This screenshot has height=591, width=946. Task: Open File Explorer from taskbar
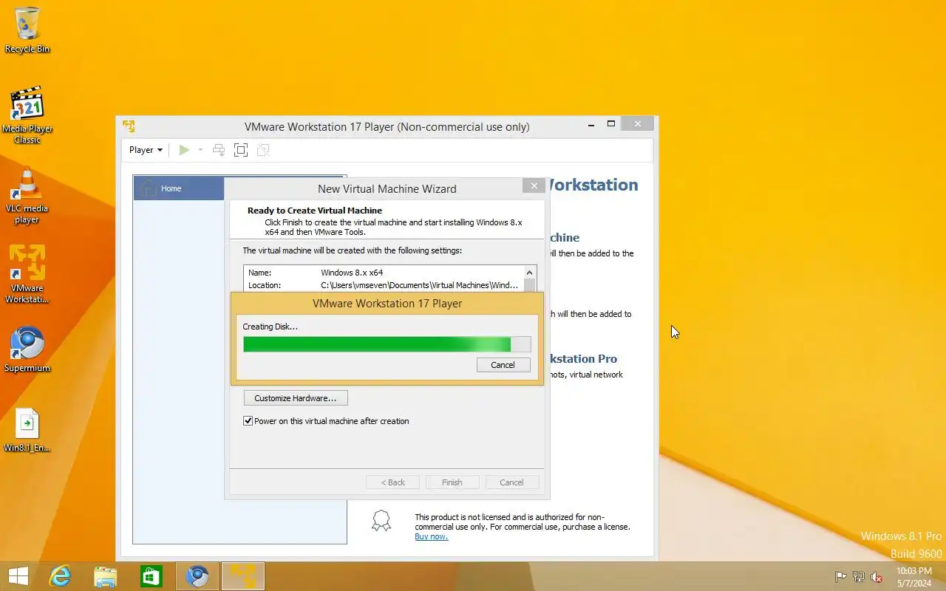tap(106, 576)
